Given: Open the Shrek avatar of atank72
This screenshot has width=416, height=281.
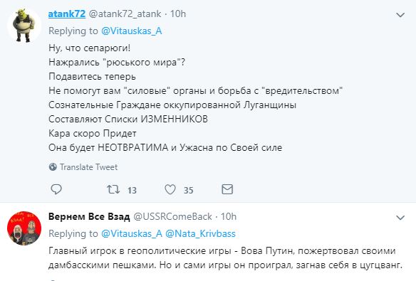Looking at the screenshot, I should click(x=24, y=26).
